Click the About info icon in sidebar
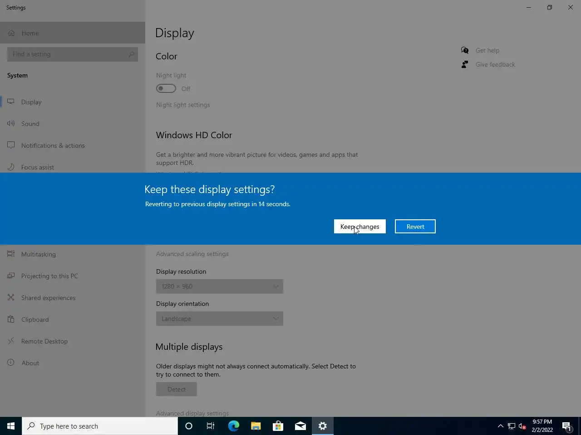This screenshot has width=581, height=435. (x=11, y=362)
